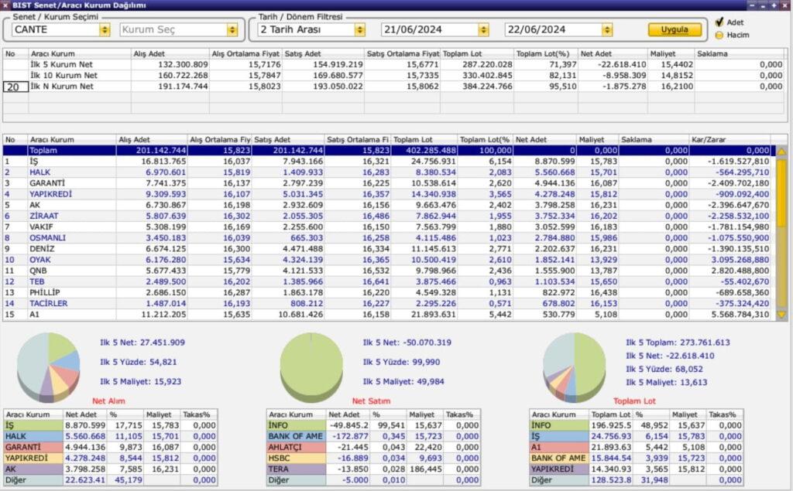
Task: Select the İlk 10 Kurum Net summary row
Action: click(395, 76)
